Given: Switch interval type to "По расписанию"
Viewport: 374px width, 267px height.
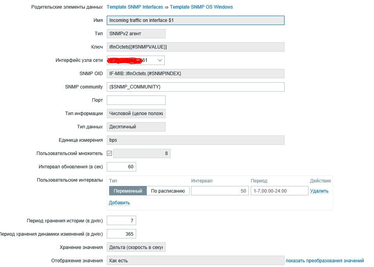Looking at the screenshot, I should (168, 191).
